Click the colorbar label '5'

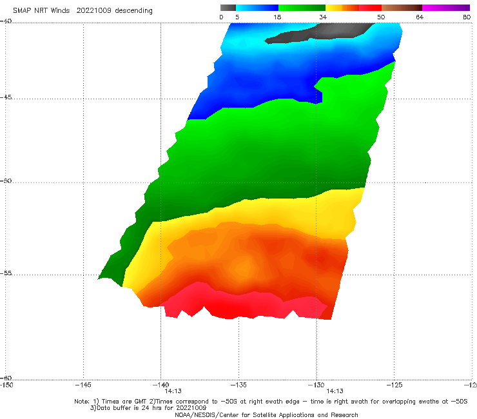tap(237, 17)
